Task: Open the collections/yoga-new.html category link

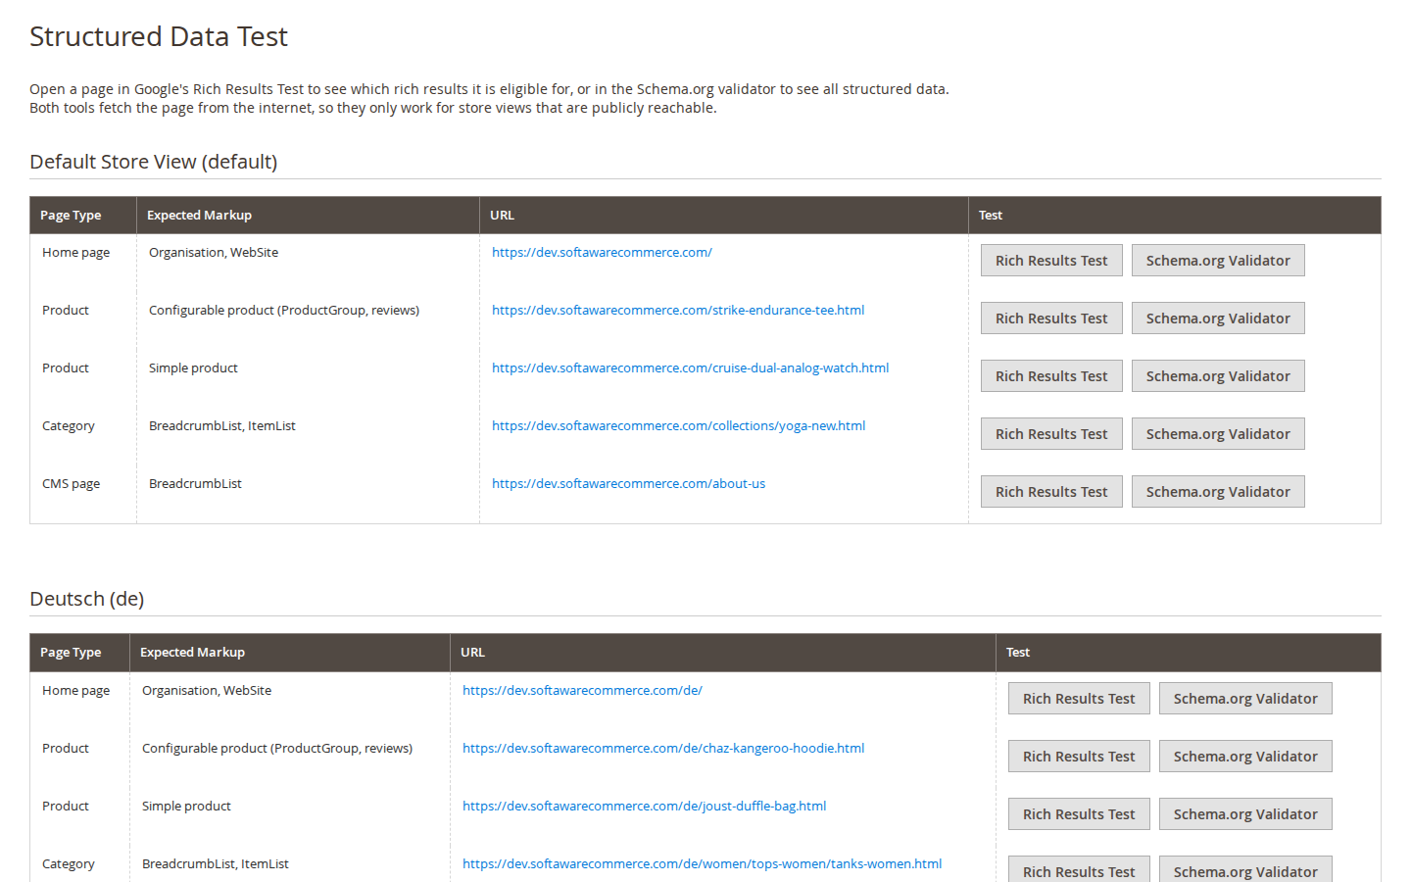Action: [x=679, y=426]
